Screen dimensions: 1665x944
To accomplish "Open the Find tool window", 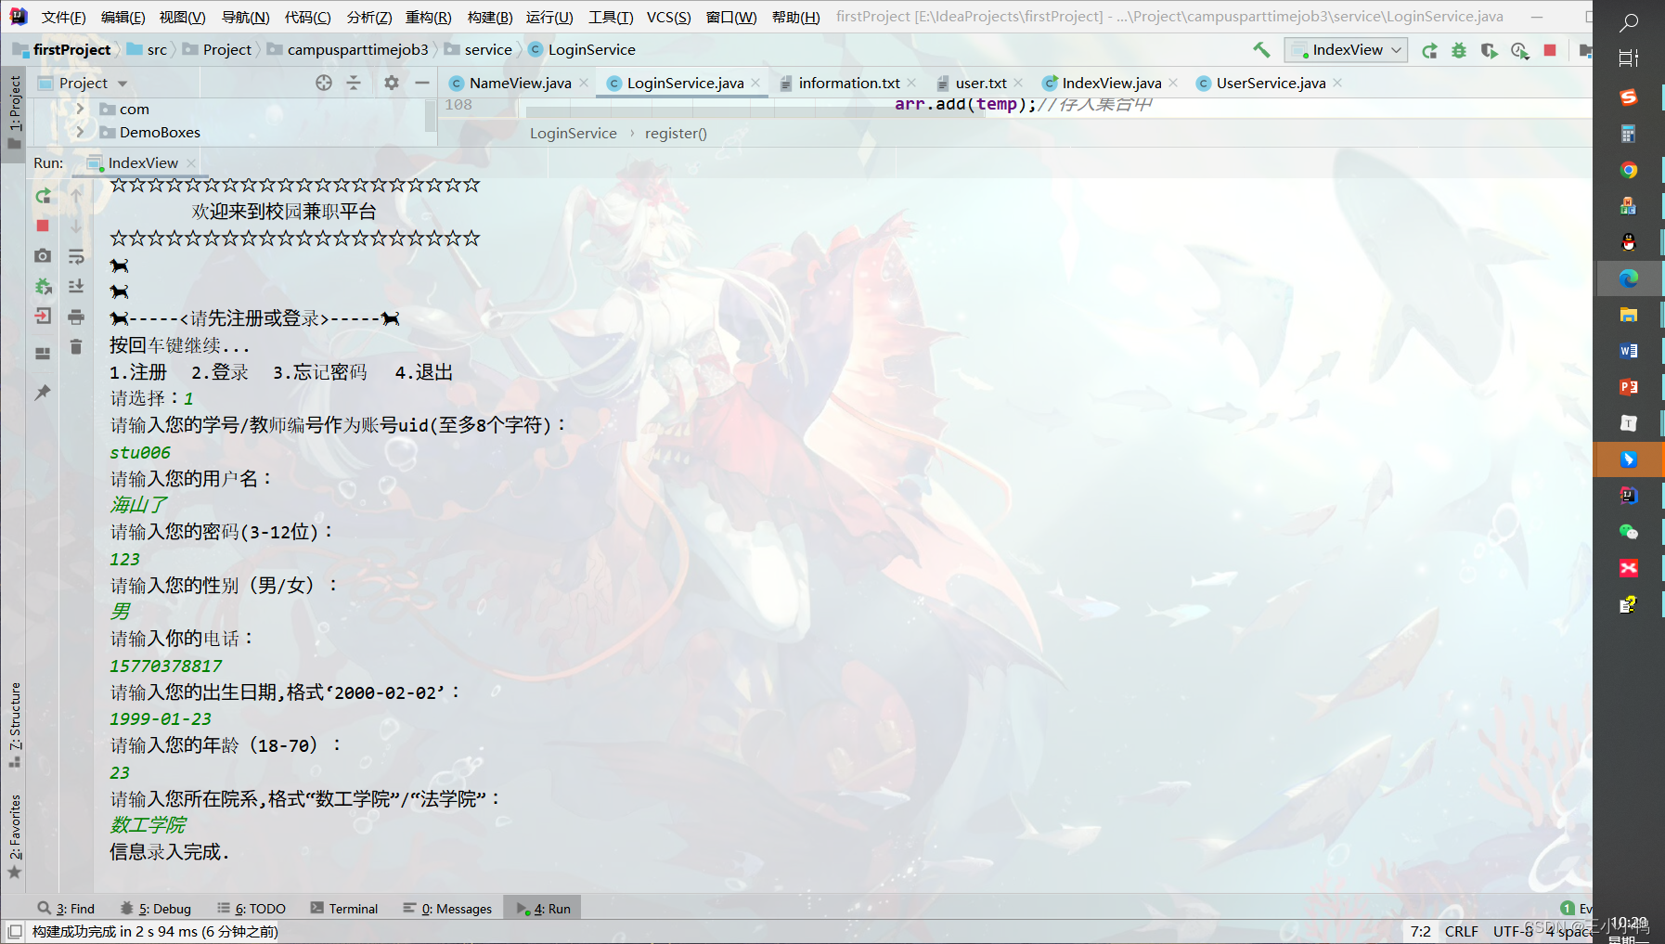I will [67, 909].
